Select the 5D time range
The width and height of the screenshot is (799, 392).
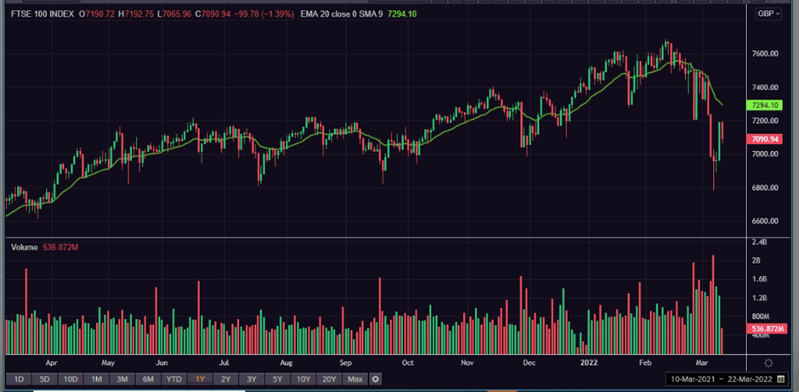click(44, 379)
